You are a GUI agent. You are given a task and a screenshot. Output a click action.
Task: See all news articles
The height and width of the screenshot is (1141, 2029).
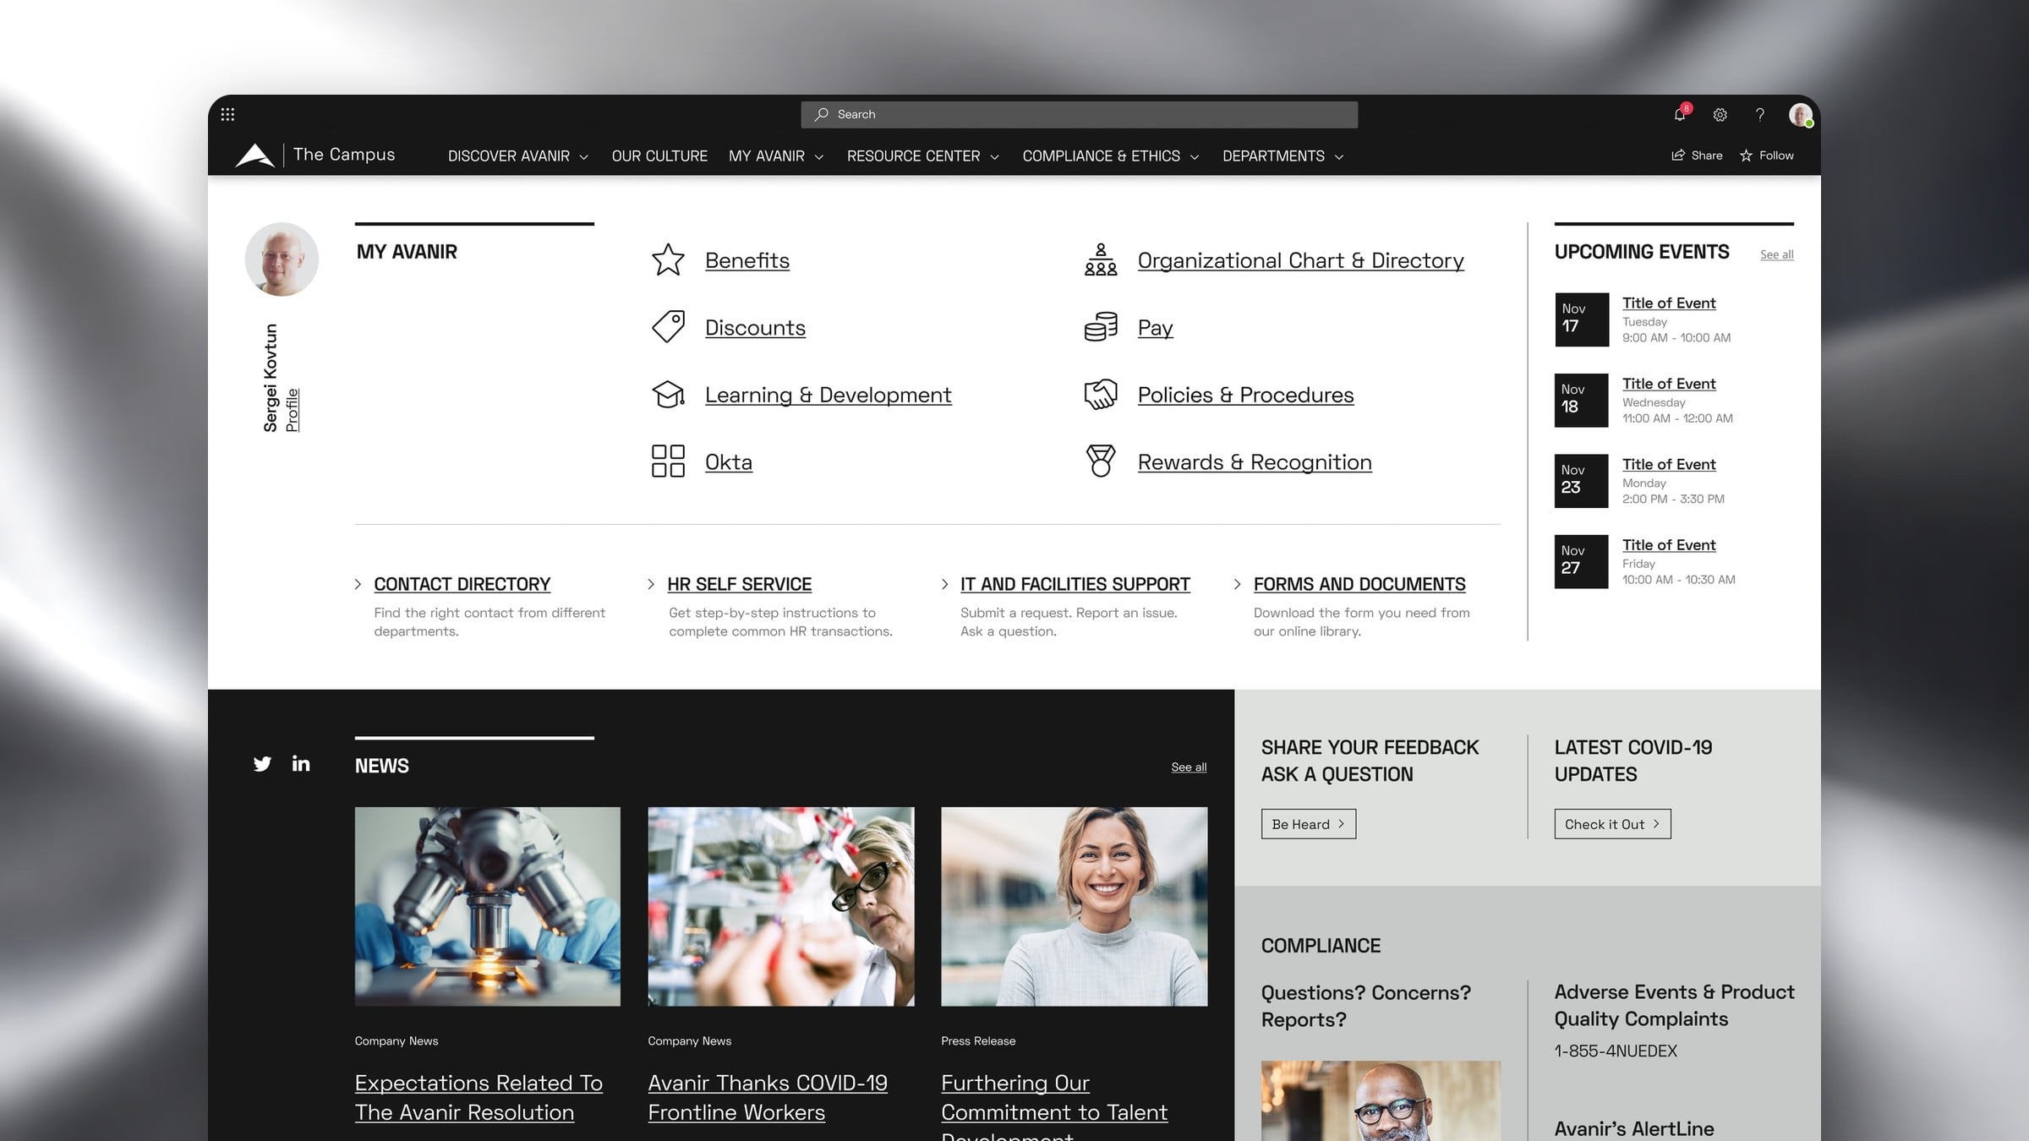pos(1189,767)
